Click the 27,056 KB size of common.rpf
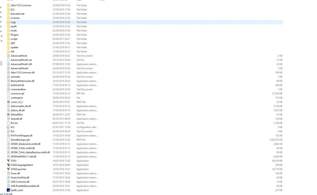Image resolution: width=317 pixels, height=195 pixels. (x=277, y=94)
